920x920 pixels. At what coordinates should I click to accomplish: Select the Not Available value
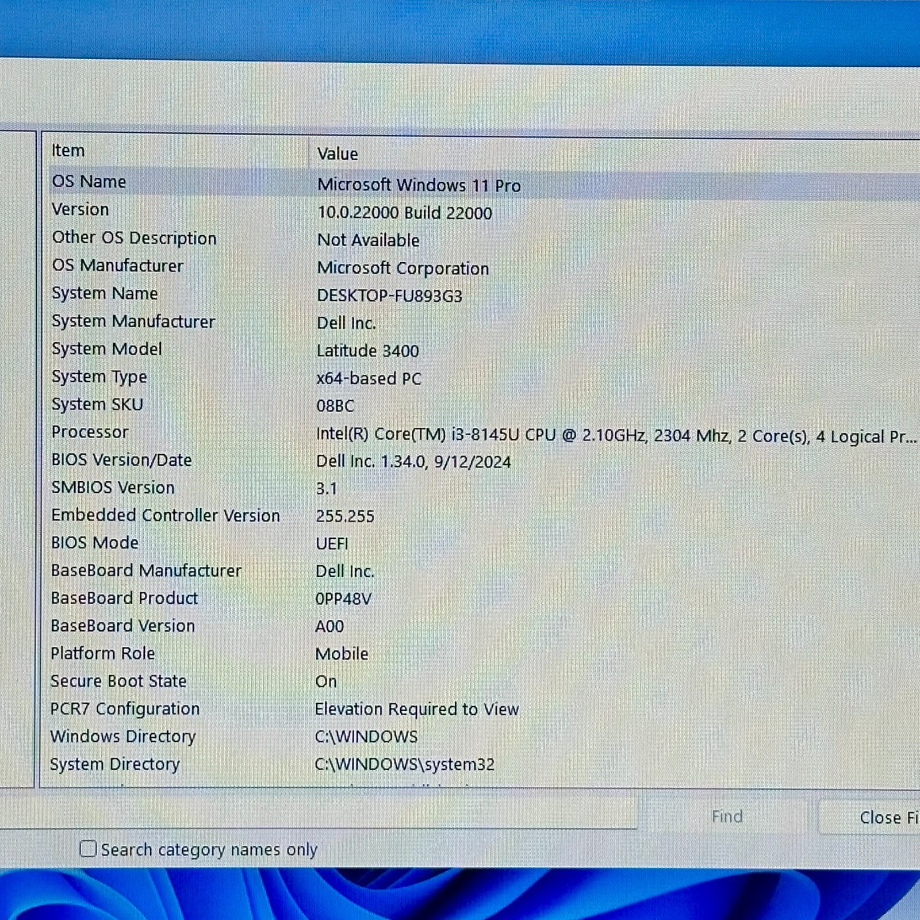[x=368, y=240]
